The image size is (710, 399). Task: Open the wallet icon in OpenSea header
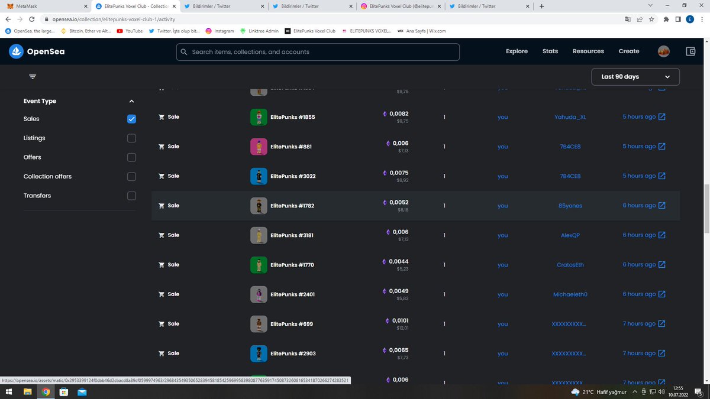point(690,51)
